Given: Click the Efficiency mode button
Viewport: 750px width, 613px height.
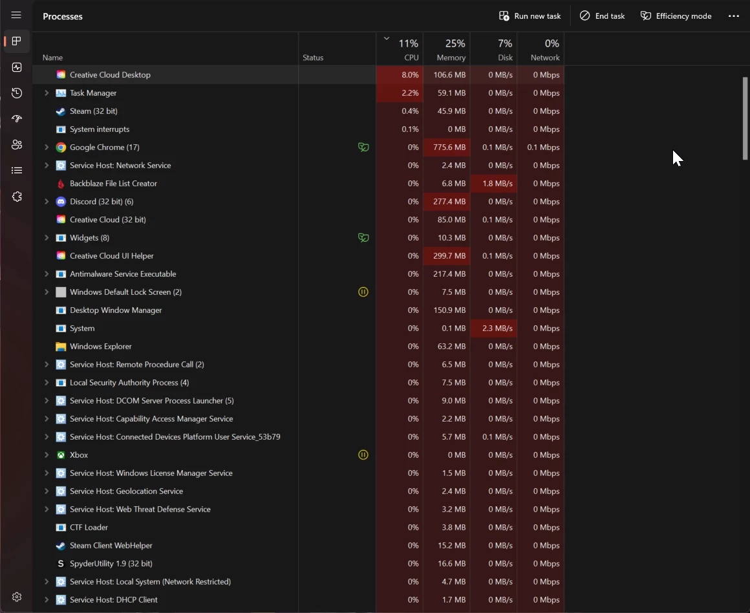Looking at the screenshot, I should click(676, 16).
